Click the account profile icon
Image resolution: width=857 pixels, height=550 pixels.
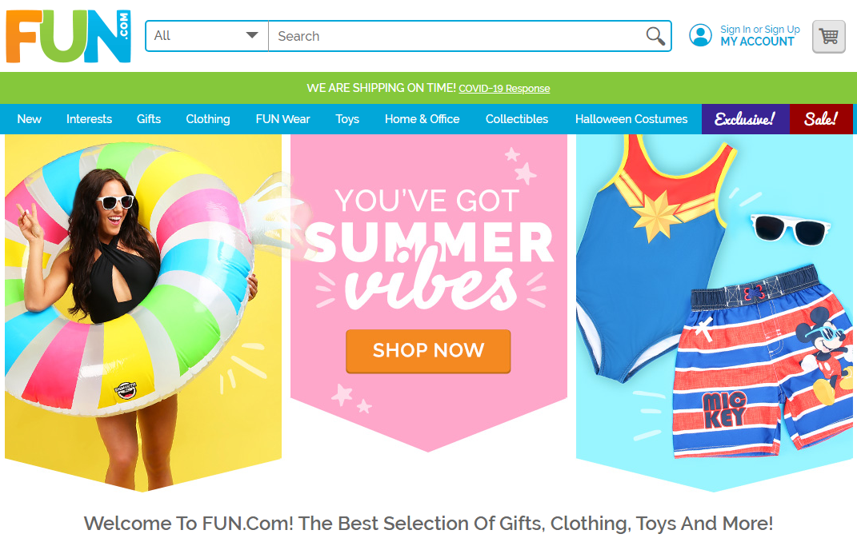(x=700, y=36)
